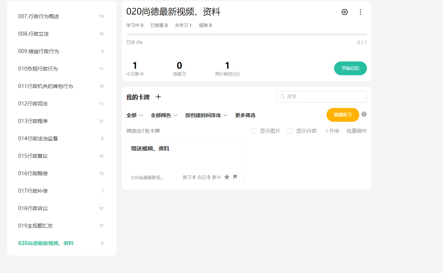Viewport: 443px width, 273px height.
Task: Click the 已学 0% progress text
Action: pos(135,43)
